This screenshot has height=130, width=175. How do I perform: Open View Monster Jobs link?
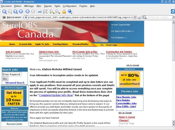(126, 97)
